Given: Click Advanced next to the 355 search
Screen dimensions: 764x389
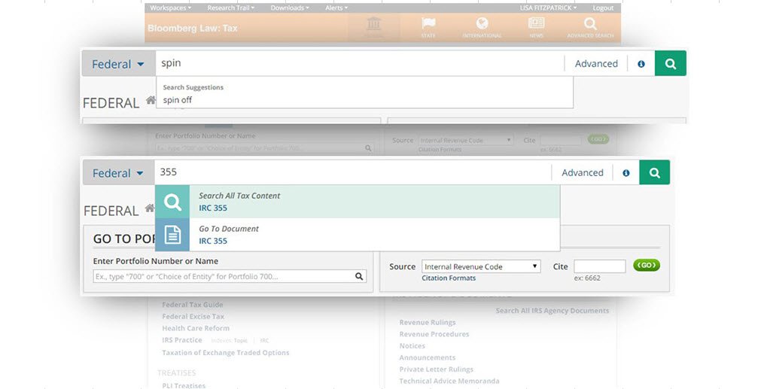Looking at the screenshot, I should tap(583, 173).
